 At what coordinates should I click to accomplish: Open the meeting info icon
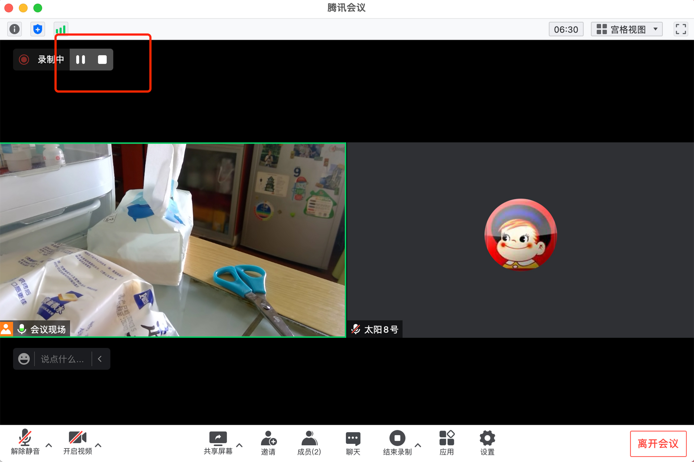coord(14,29)
